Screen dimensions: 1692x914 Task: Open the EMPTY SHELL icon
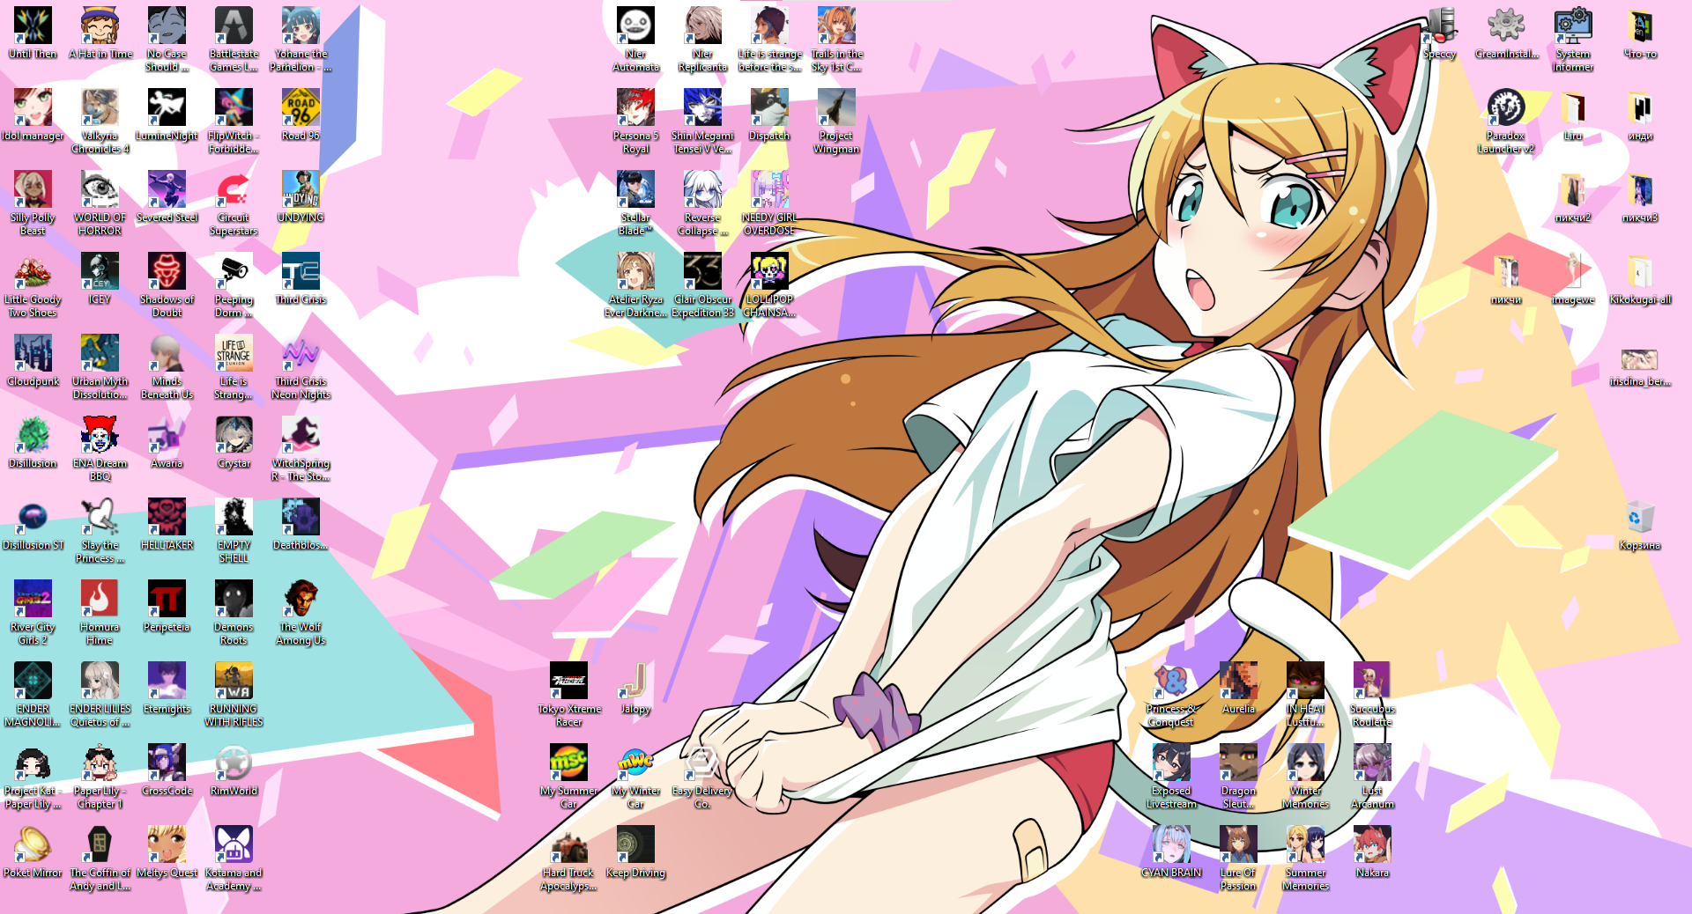coord(234,531)
